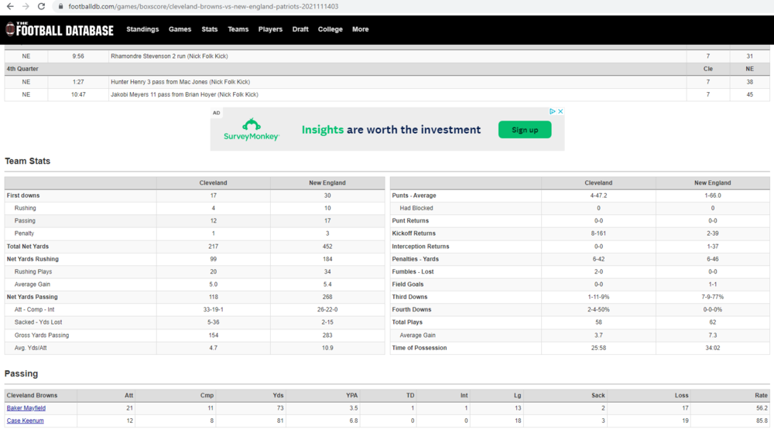Select the 'Interception Returns' row label
Viewport: 774px width, 429px height.
pyautogui.click(x=420, y=247)
